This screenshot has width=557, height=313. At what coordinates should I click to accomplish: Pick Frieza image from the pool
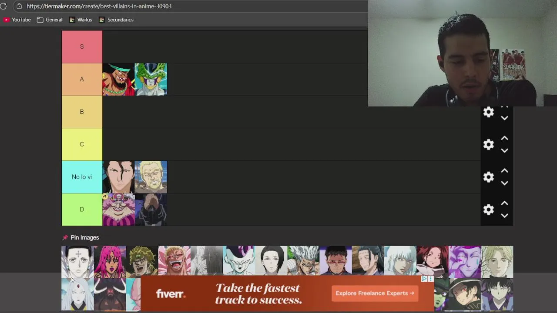tap(238, 261)
